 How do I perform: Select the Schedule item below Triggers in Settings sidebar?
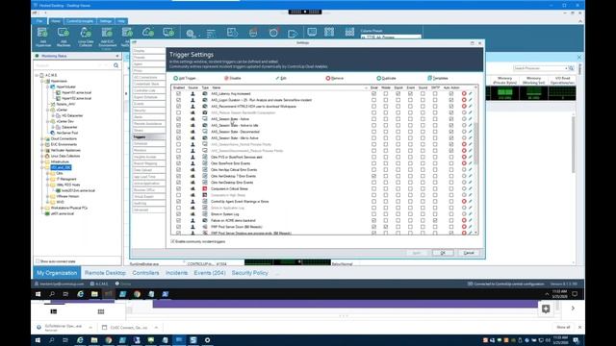tap(148, 143)
